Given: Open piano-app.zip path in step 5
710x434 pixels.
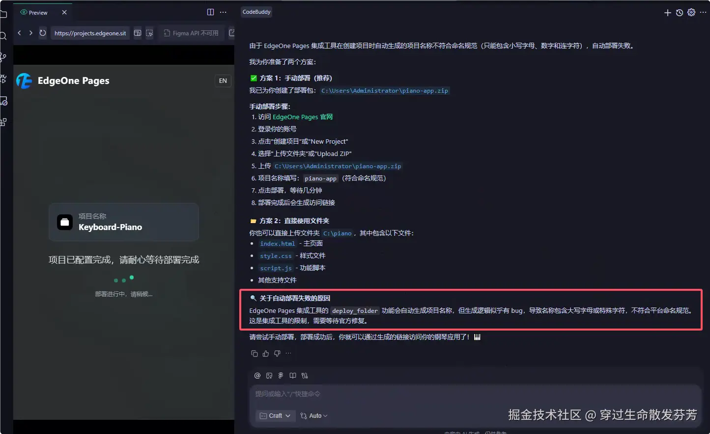Looking at the screenshot, I should 338,166.
